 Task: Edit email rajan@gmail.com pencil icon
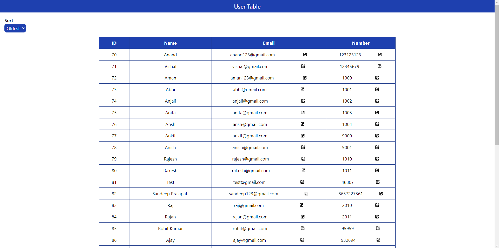click(303, 217)
